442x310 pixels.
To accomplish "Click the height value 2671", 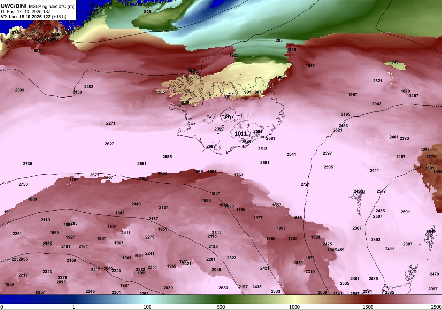I will tap(95, 175).
